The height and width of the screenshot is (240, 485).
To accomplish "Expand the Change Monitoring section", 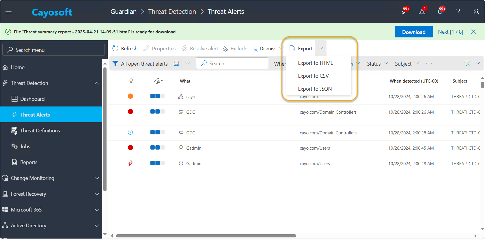I will click(97, 178).
